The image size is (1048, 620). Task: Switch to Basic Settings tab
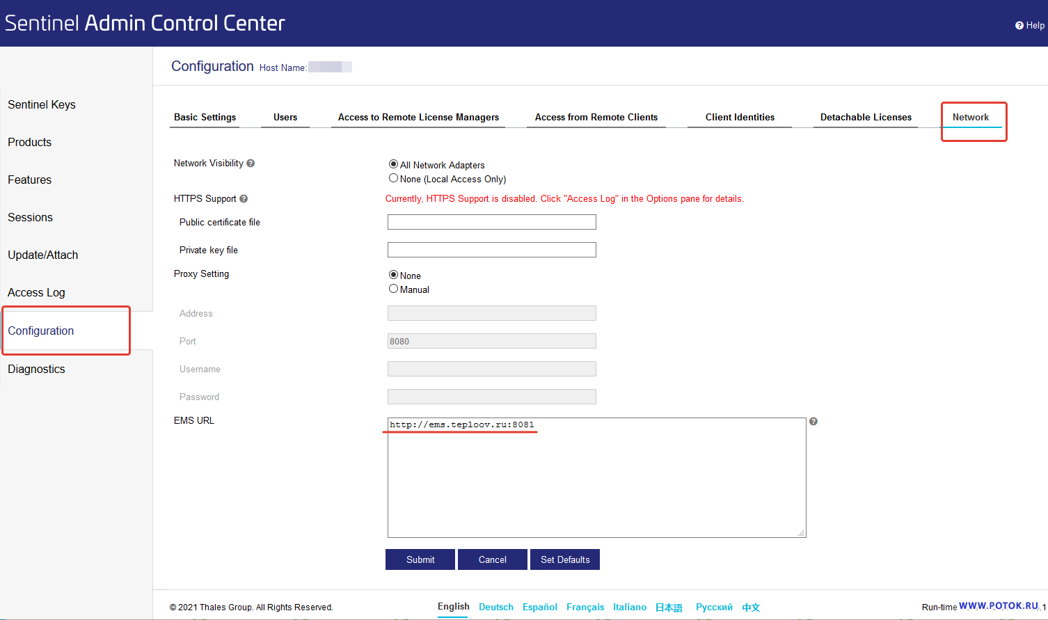(x=205, y=117)
